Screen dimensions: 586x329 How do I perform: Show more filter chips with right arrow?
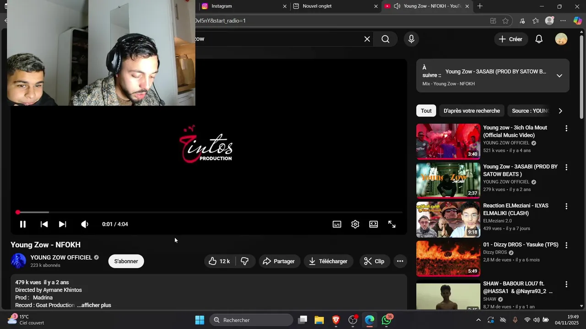pyautogui.click(x=560, y=111)
